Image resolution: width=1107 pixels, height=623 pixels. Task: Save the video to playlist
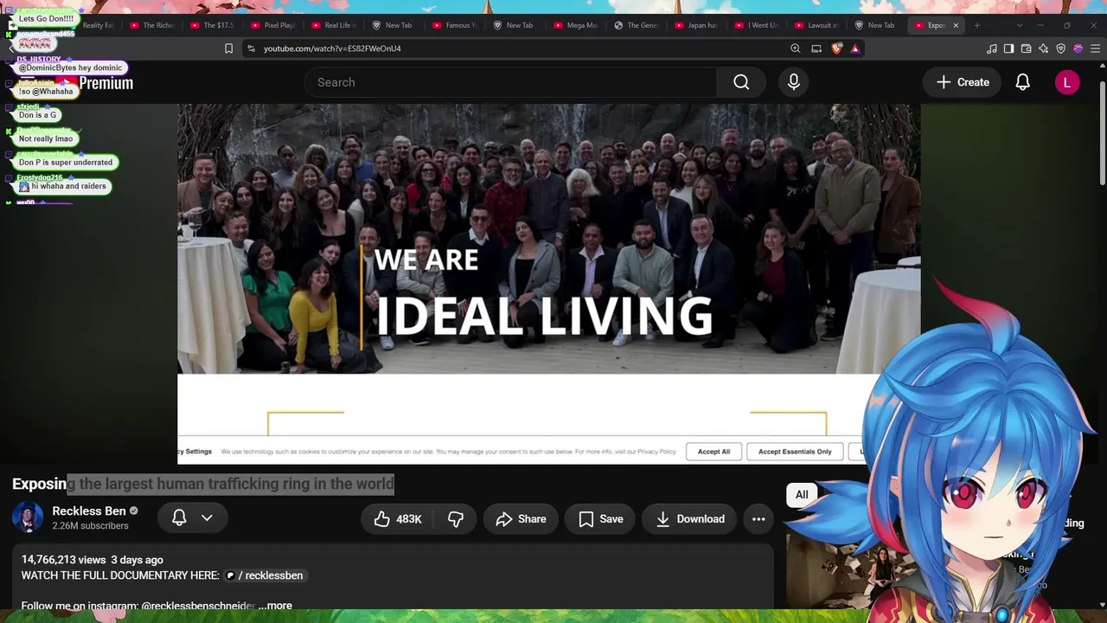tap(600, 519)
